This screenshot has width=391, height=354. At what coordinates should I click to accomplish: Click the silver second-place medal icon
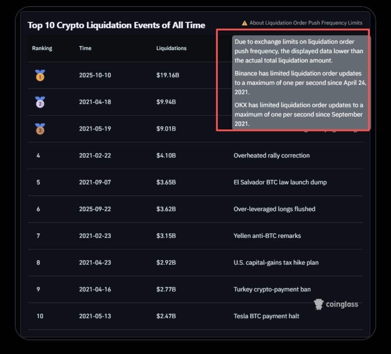pyautogui.click(x=40, y=102)
